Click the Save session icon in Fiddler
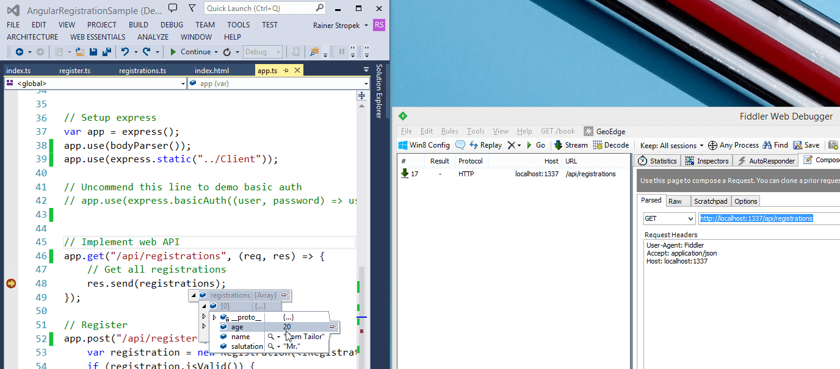The width and height of the screenshot is (840, 369). pyautogui.click(x=806, y=145)
